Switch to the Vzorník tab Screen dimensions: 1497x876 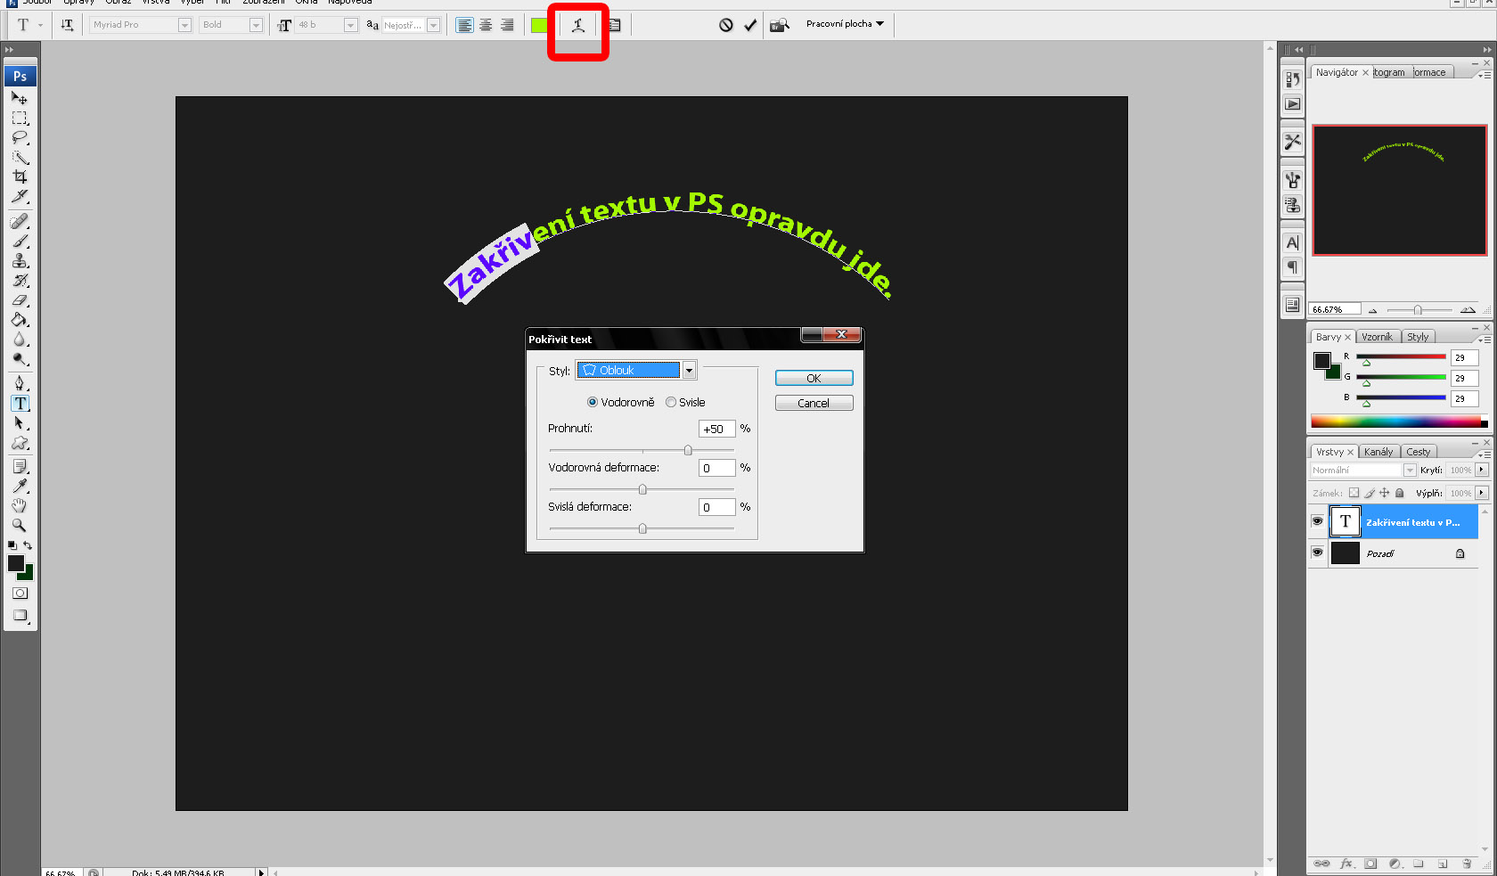[1377, 337]
